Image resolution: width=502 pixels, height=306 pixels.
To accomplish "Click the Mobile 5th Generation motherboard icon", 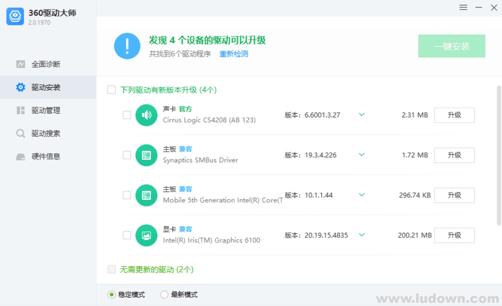I will tap(146, 195).
